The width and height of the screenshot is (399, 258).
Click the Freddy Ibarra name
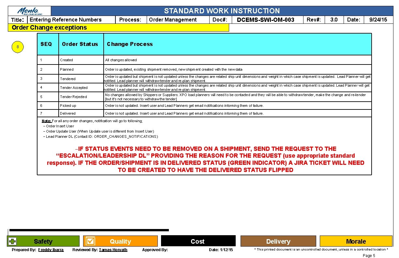tap(51, 250)
